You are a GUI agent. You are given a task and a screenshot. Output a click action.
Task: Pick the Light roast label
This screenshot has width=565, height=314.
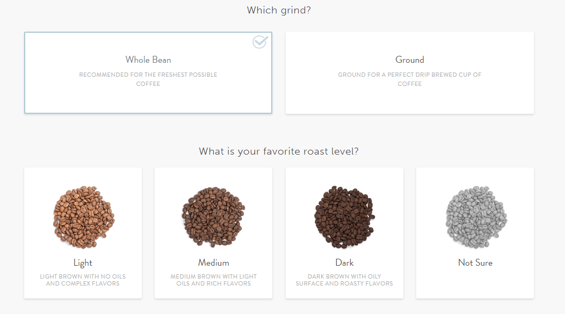point(83,263)
